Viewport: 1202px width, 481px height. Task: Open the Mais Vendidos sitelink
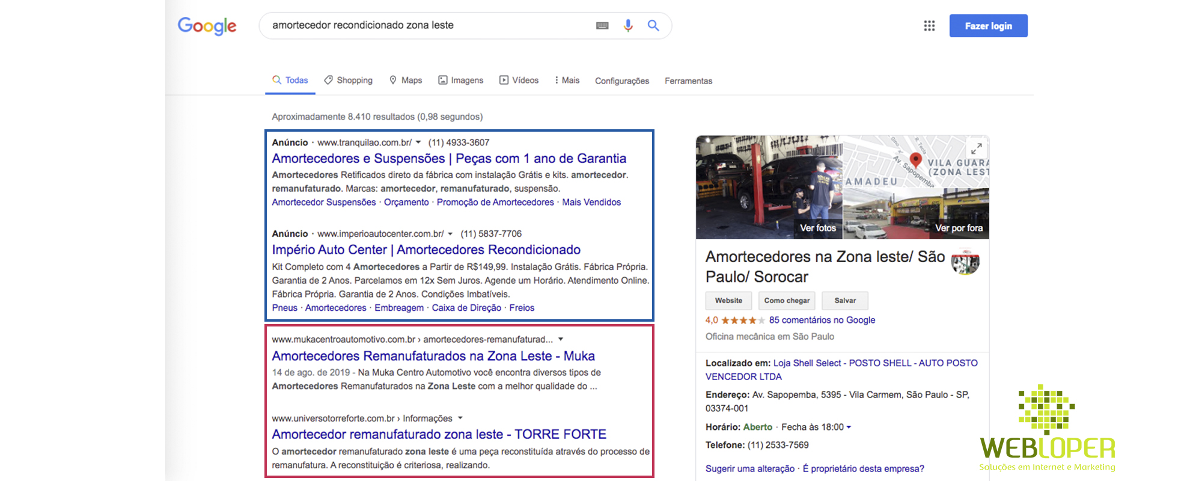(591, 202)
